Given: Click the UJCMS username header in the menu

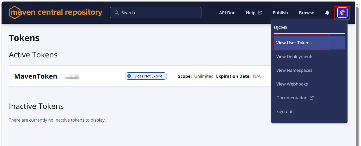Looking at the screenshot, I should 280,27.
